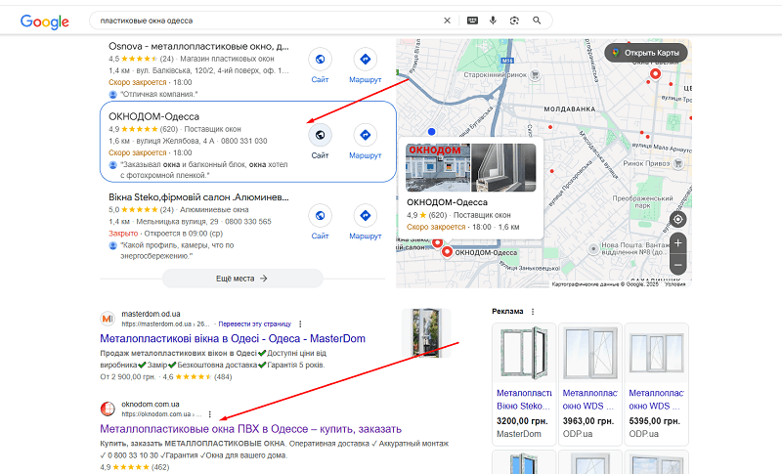Viewport: 782px width, 474px height.
Task: Click masterdom.od.ua site name text
Action: coord(151,314)
